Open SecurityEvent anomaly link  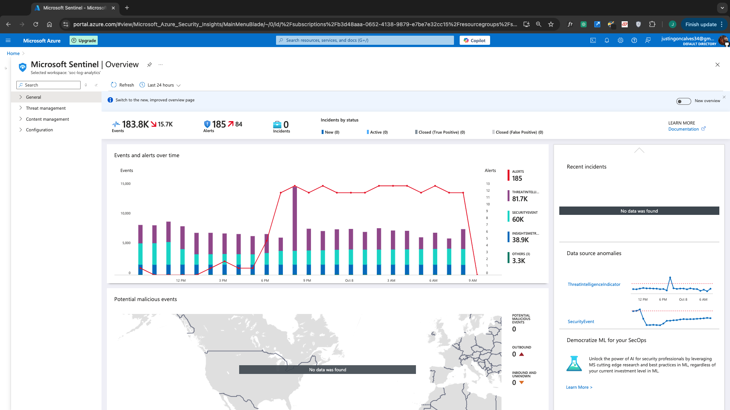tap(581, 322)
